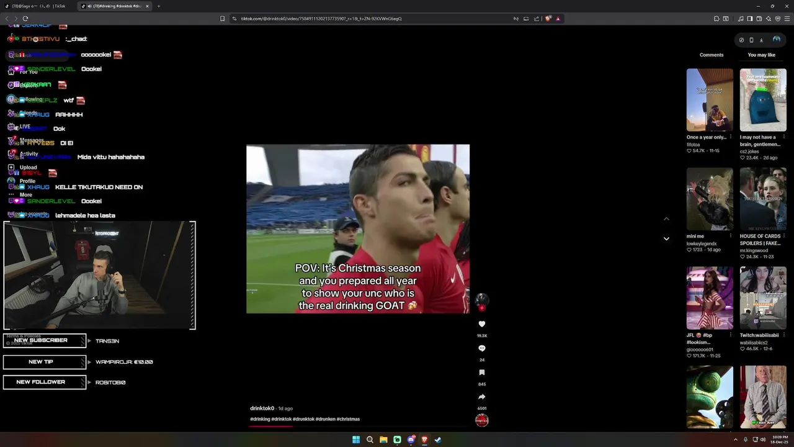Toggle the browser sidebar panel icon

point(749,19)
